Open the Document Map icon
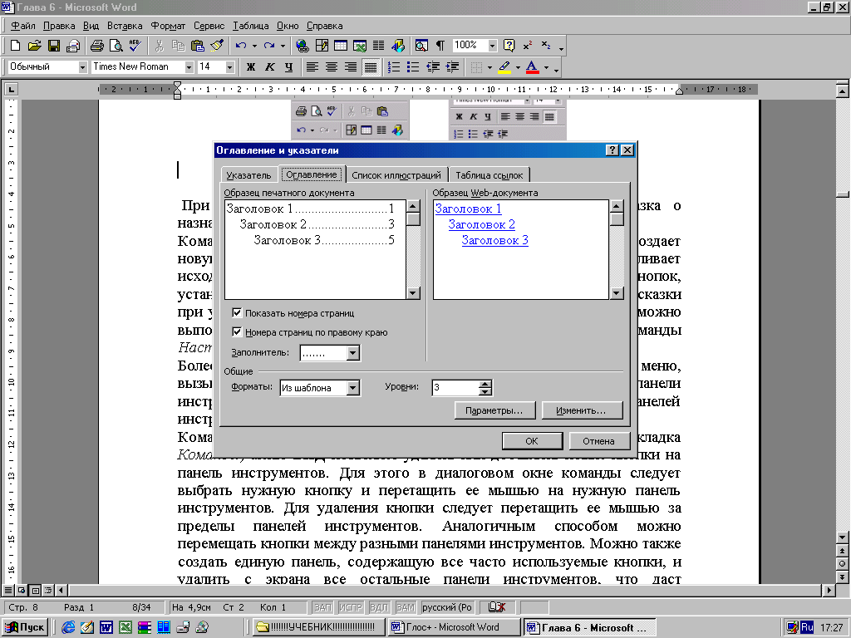This screenshot has width=851, height=638. click(421, 46)
